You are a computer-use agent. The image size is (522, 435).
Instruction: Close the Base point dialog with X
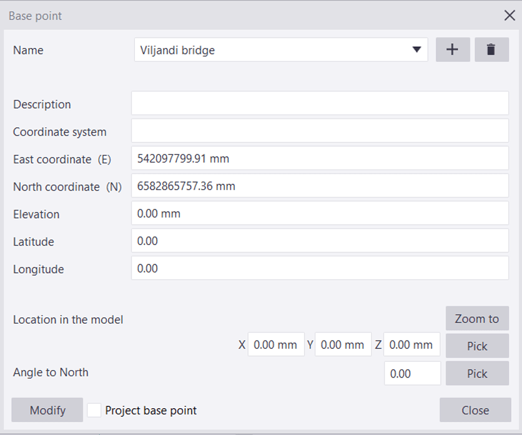coord(510,16)
